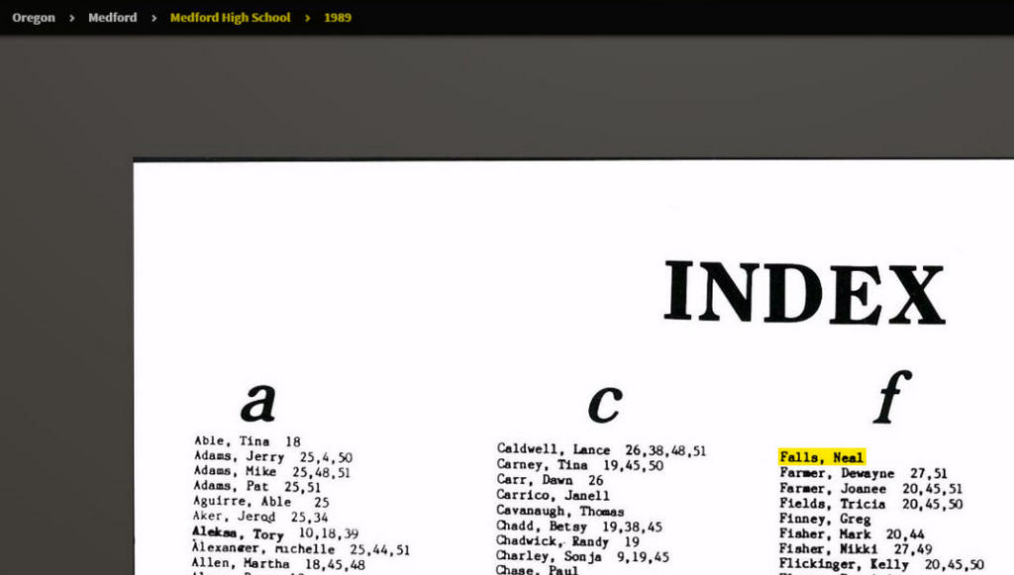Viewport: 1014px width, 575px height.
Task: Click the chevron between Medford and Medford High School
Action: point(153,18)
